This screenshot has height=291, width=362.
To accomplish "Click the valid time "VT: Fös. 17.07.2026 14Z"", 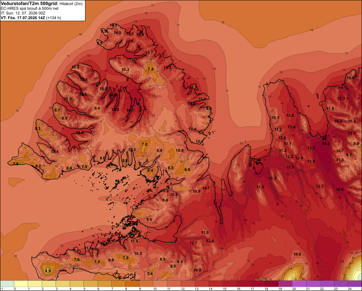I will click(23, 18).
